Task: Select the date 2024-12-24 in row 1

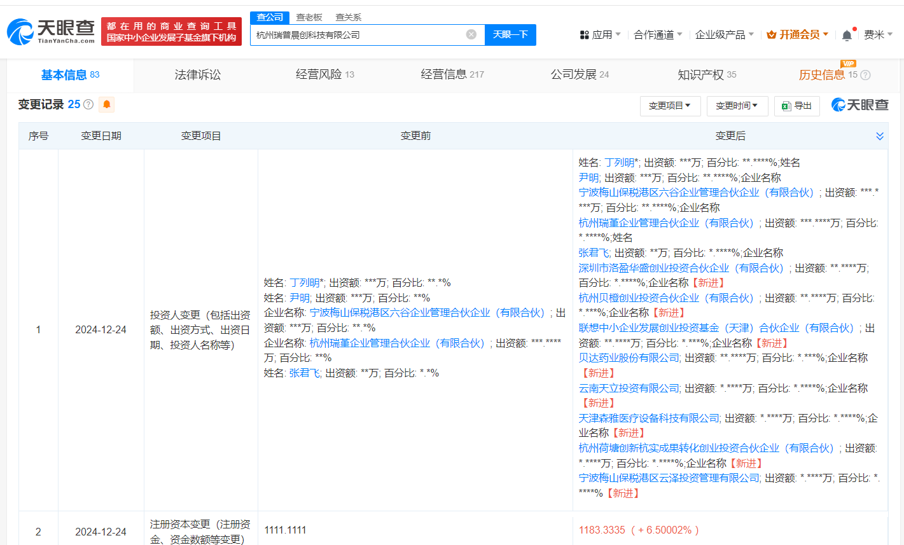Action: (101, 330)
